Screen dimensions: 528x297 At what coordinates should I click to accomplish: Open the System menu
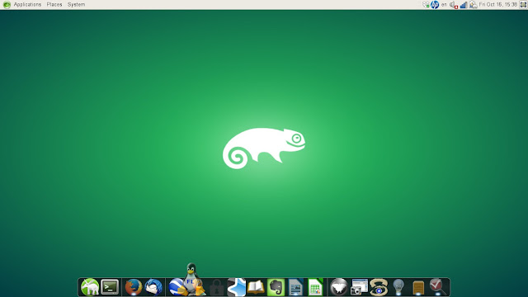click(x=76, y=5)
